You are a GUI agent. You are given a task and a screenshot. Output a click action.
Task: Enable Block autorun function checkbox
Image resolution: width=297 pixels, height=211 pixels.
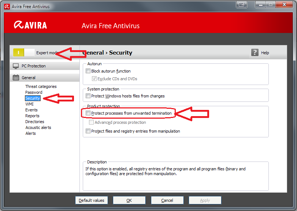point(88,71)
